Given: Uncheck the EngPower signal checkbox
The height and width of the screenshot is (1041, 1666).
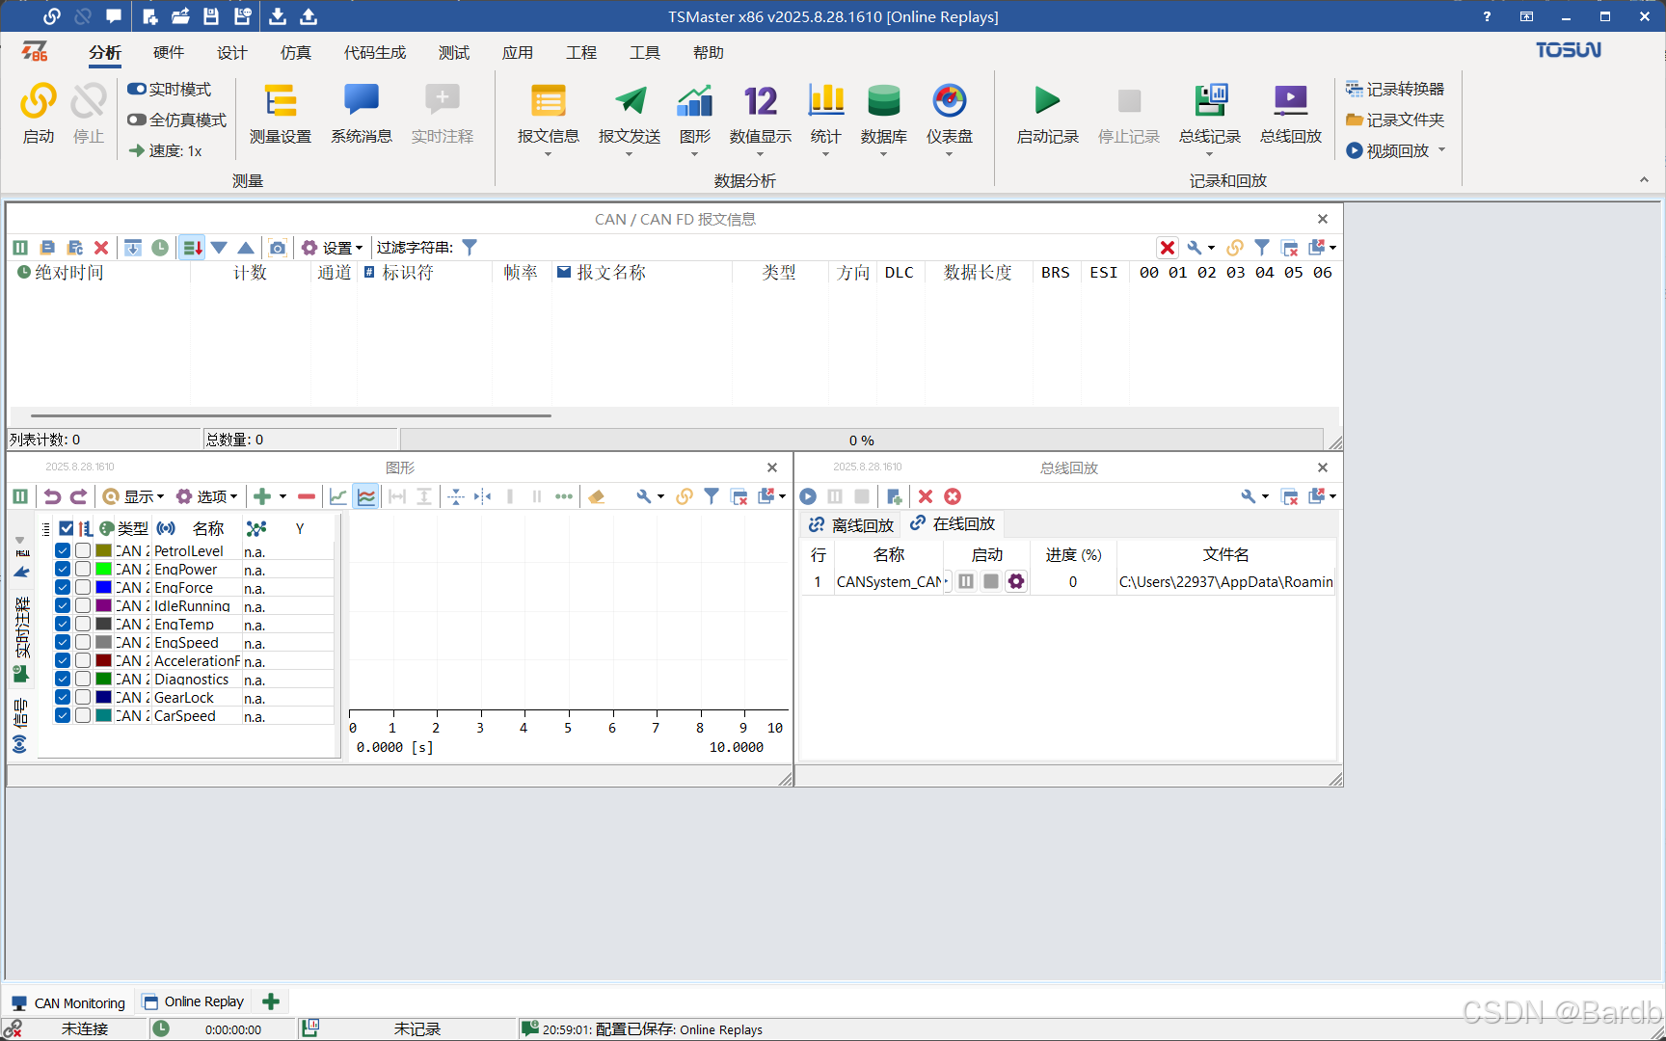Looking at the screenshot, I should [63, 569].
